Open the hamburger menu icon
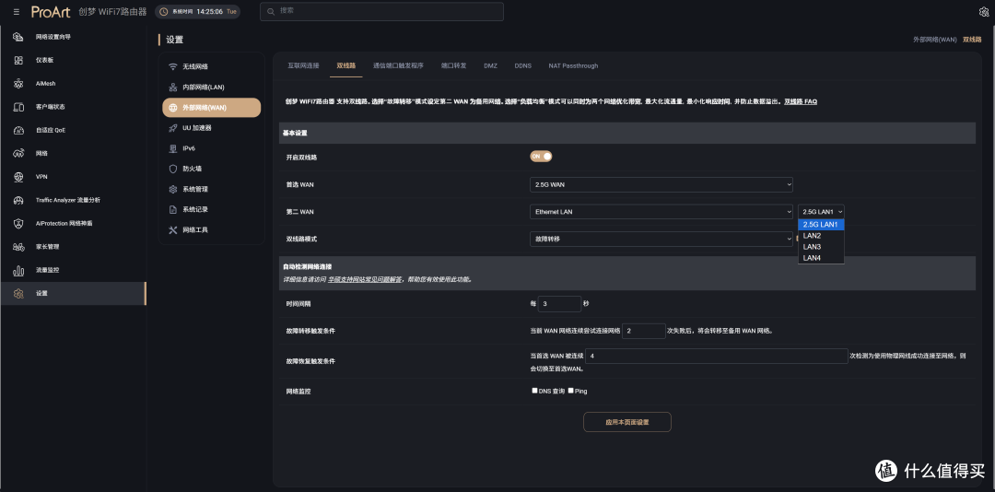The image size is (995, 492). click(x=16, y=11)
